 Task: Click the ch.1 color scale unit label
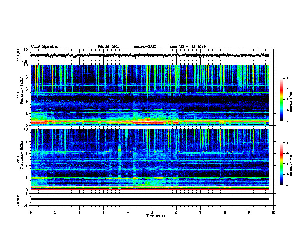pyautogui.click(x=291, y=101)
